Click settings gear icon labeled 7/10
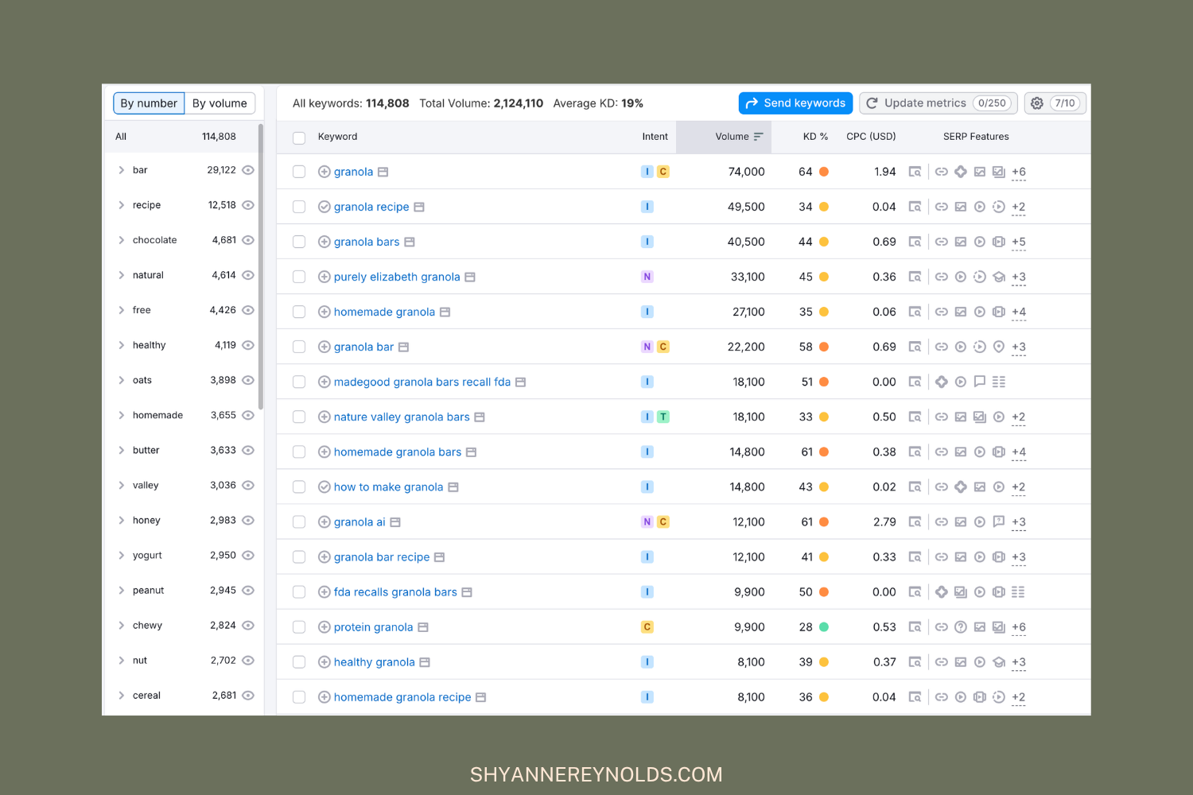The height and width of the screenshot is (795, 1193). (x=1055, y=103)
